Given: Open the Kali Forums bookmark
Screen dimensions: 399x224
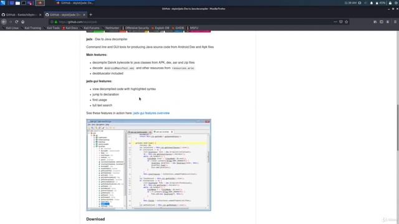Looking at the screenshot, I should pyautogui.click(x=90, y=28).
